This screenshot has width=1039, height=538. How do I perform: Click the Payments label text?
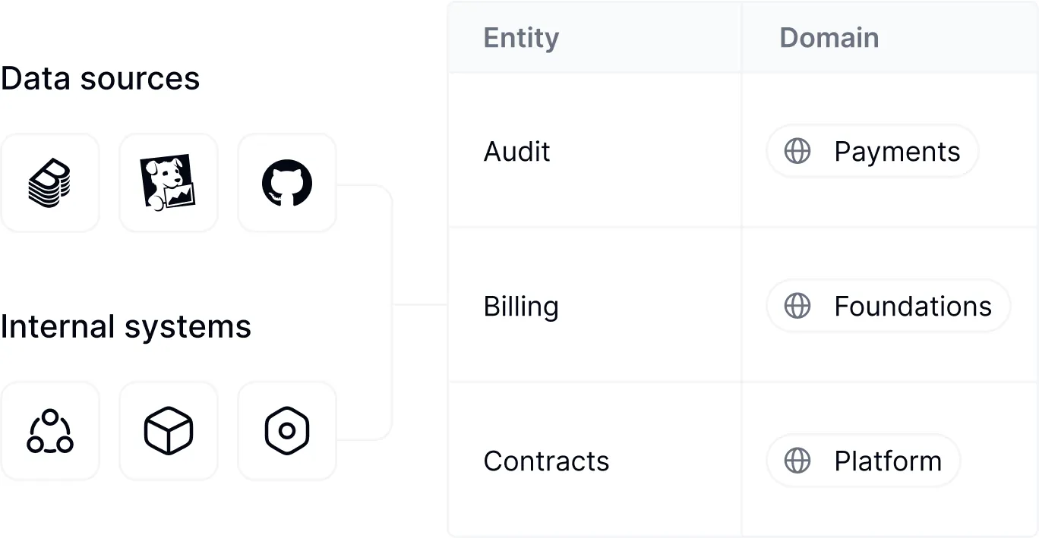(x=897, y=152)
